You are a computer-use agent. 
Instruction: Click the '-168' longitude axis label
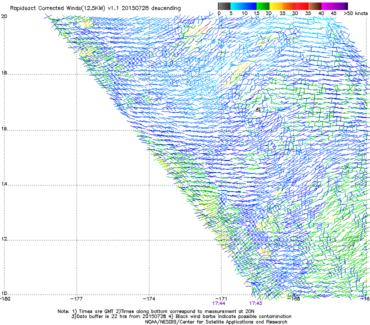click(294, 299)
